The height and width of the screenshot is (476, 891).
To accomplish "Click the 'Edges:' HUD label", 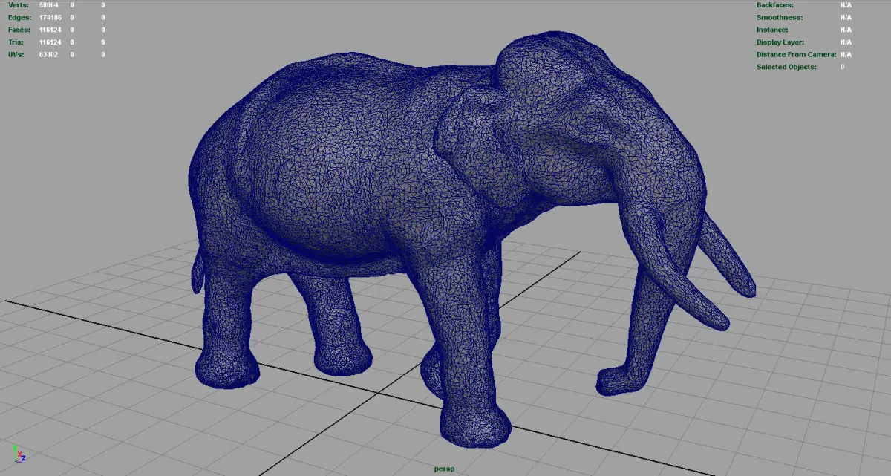I will [19, 17].
